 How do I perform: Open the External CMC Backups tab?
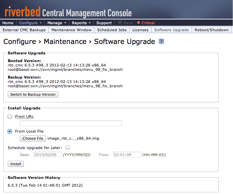[x=24, y=30]
